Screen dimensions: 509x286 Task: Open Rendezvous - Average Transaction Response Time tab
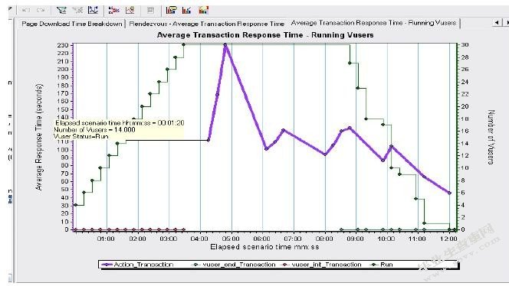(x=206, y=24)
